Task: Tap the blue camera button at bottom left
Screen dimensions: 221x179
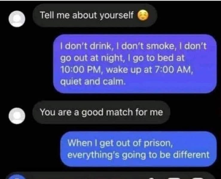Action: 17,177
